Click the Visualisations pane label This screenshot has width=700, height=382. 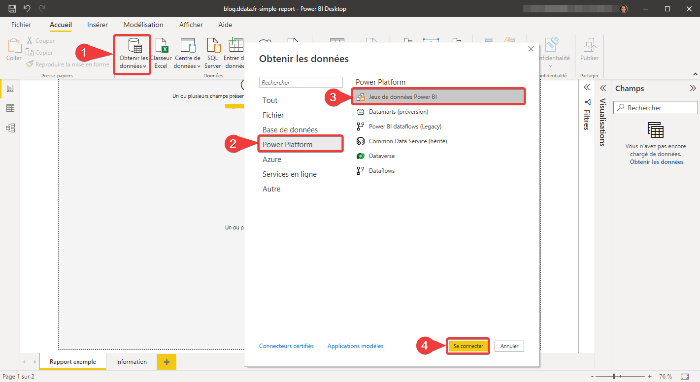[602, 122]
